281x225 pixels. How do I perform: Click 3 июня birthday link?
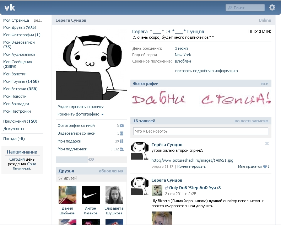tap(181, 48)
